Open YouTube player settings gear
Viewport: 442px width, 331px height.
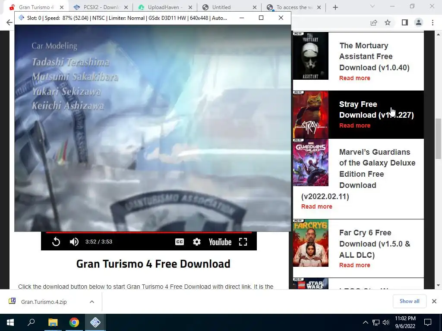tap(197, 242)
